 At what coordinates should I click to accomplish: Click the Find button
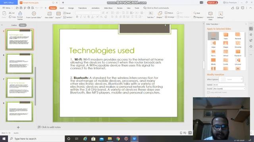tap(197, 13)
